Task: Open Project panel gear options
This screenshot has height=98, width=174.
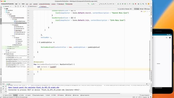Action: (x=23, y=7)
